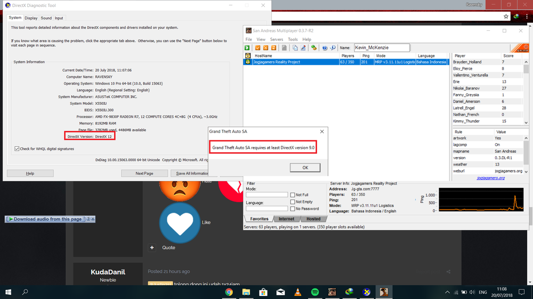Open the notification center icon
This screenshot has width=533, height=299.
click(x=522, y=292)
